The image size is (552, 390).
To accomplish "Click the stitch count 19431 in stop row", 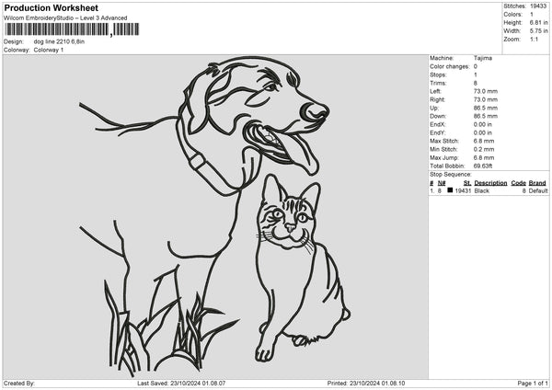I will pos(463,190).
